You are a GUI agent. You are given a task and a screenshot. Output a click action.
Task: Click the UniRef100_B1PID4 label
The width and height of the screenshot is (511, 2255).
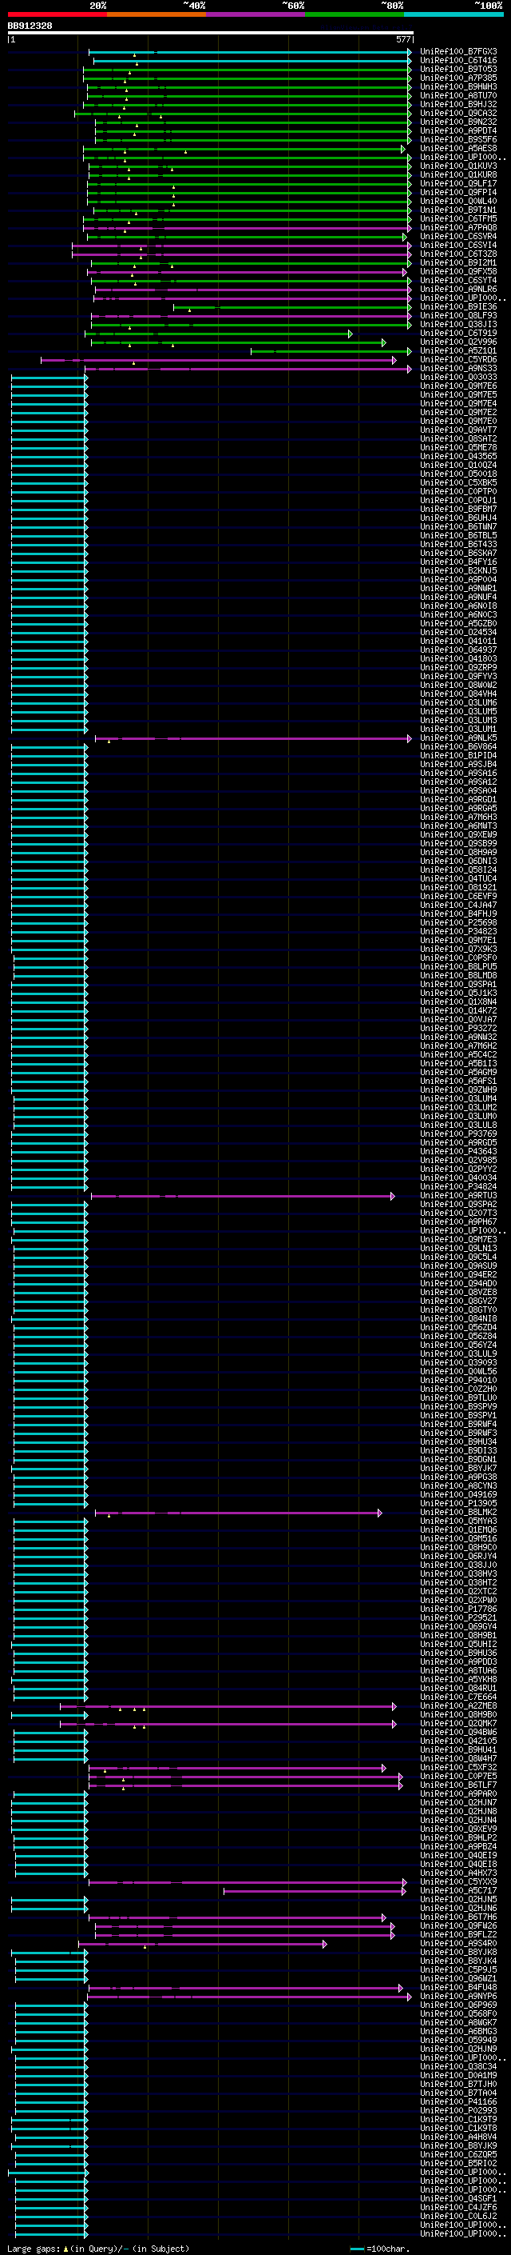[458, 755]
